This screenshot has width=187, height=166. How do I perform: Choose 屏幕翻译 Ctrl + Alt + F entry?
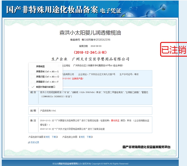47,82
